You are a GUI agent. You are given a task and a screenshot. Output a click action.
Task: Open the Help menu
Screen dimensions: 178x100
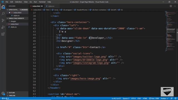pos(49,2)
